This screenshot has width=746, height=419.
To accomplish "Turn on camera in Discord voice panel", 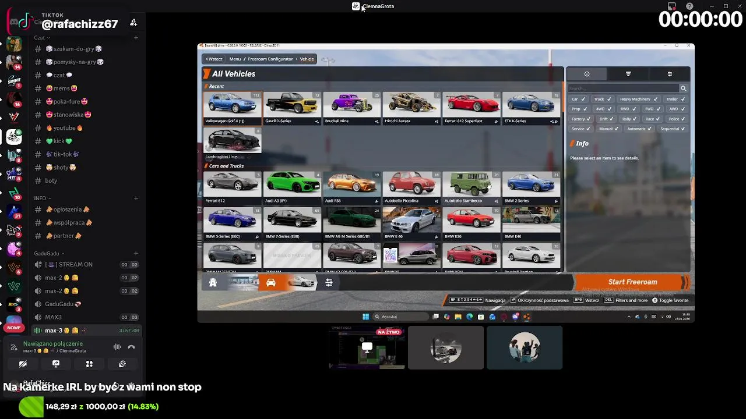I will point(23,364).
